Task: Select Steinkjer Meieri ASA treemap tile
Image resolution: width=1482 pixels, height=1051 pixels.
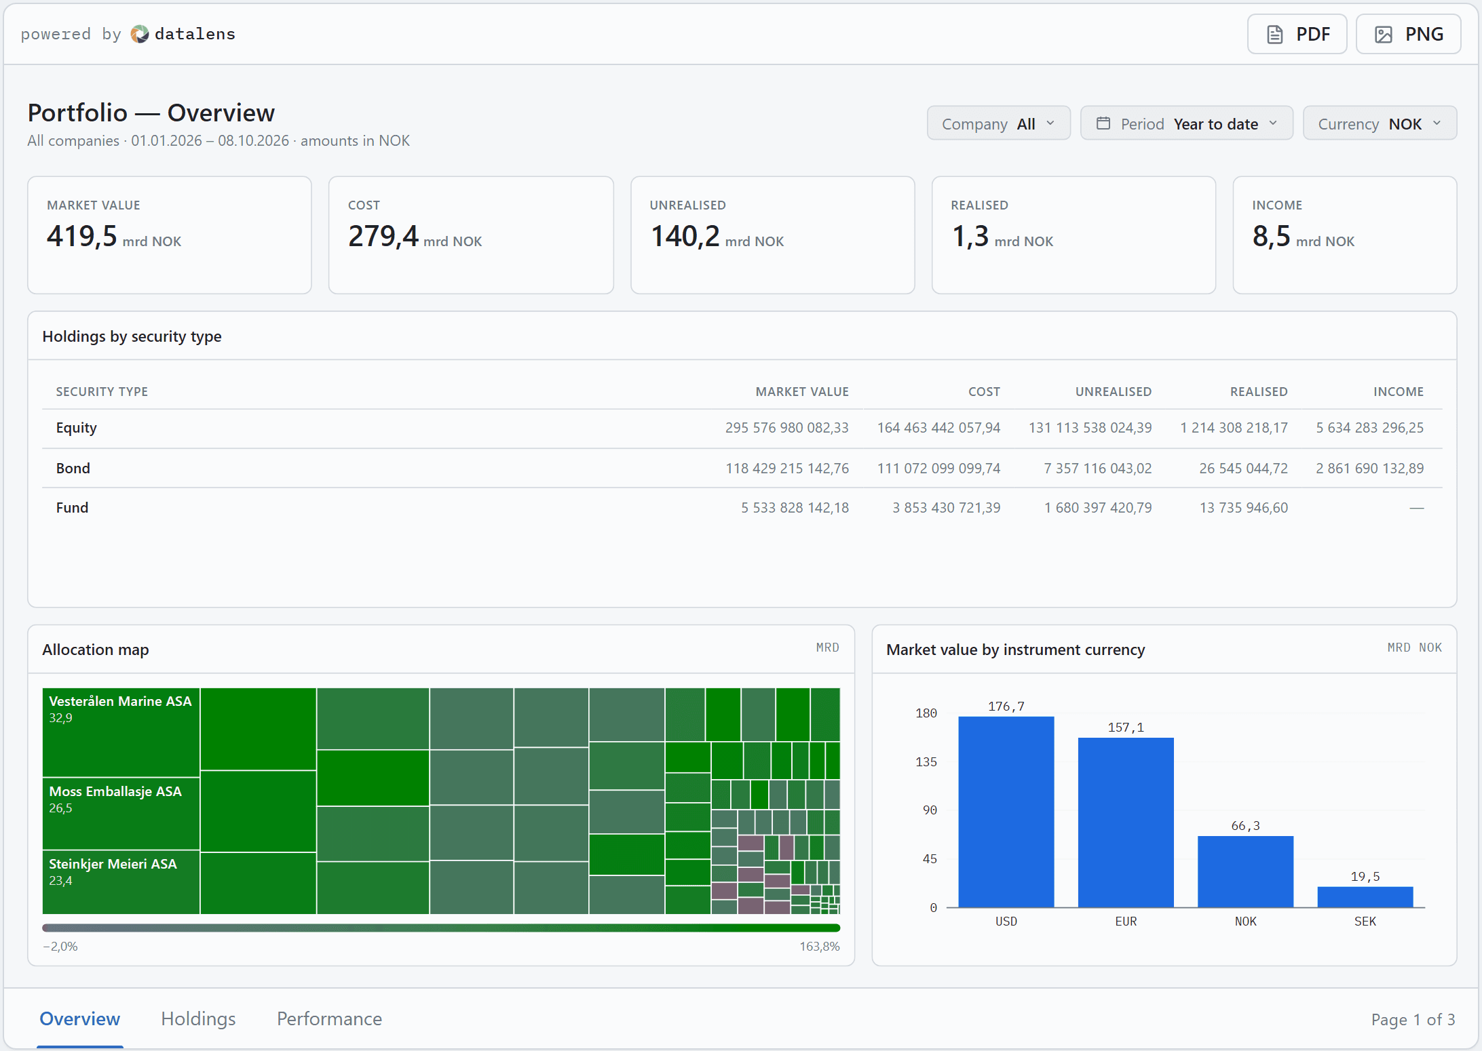Action: pyautogui.click(x=121, y=883)
